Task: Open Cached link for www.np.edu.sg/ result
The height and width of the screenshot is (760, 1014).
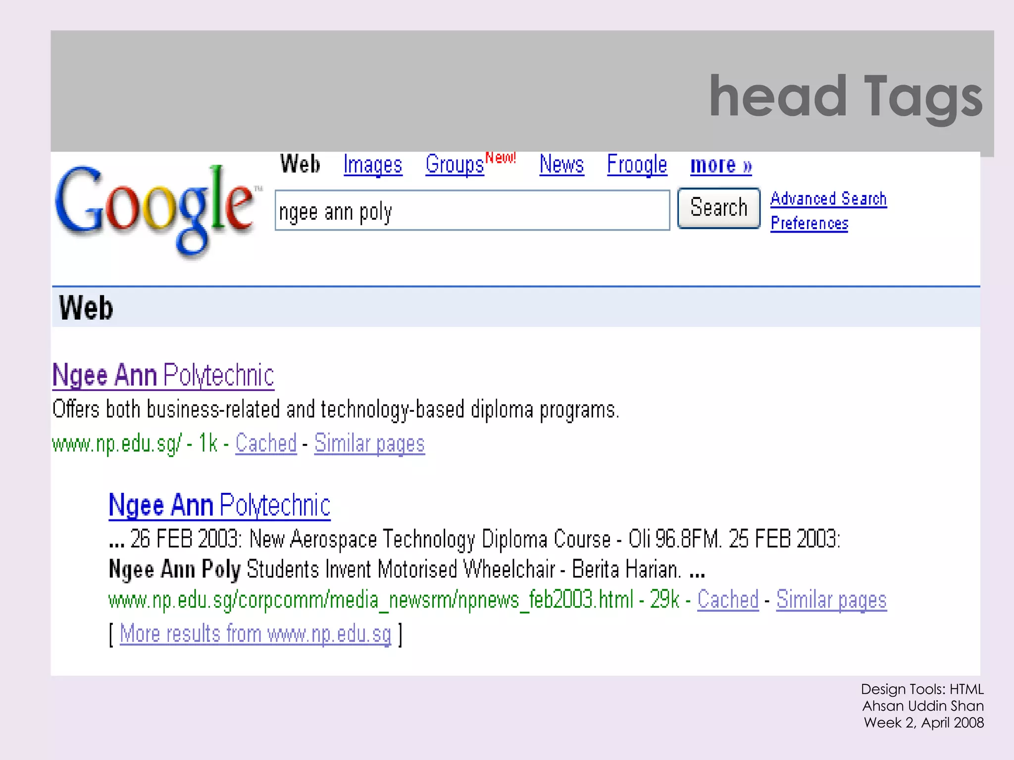Action: click(x=266, y=443)
